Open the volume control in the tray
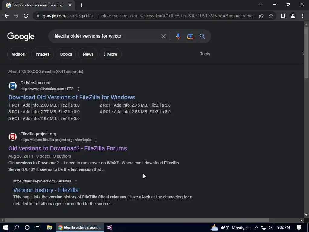This screenshot has width=309, height=232. tap(271, 227)
